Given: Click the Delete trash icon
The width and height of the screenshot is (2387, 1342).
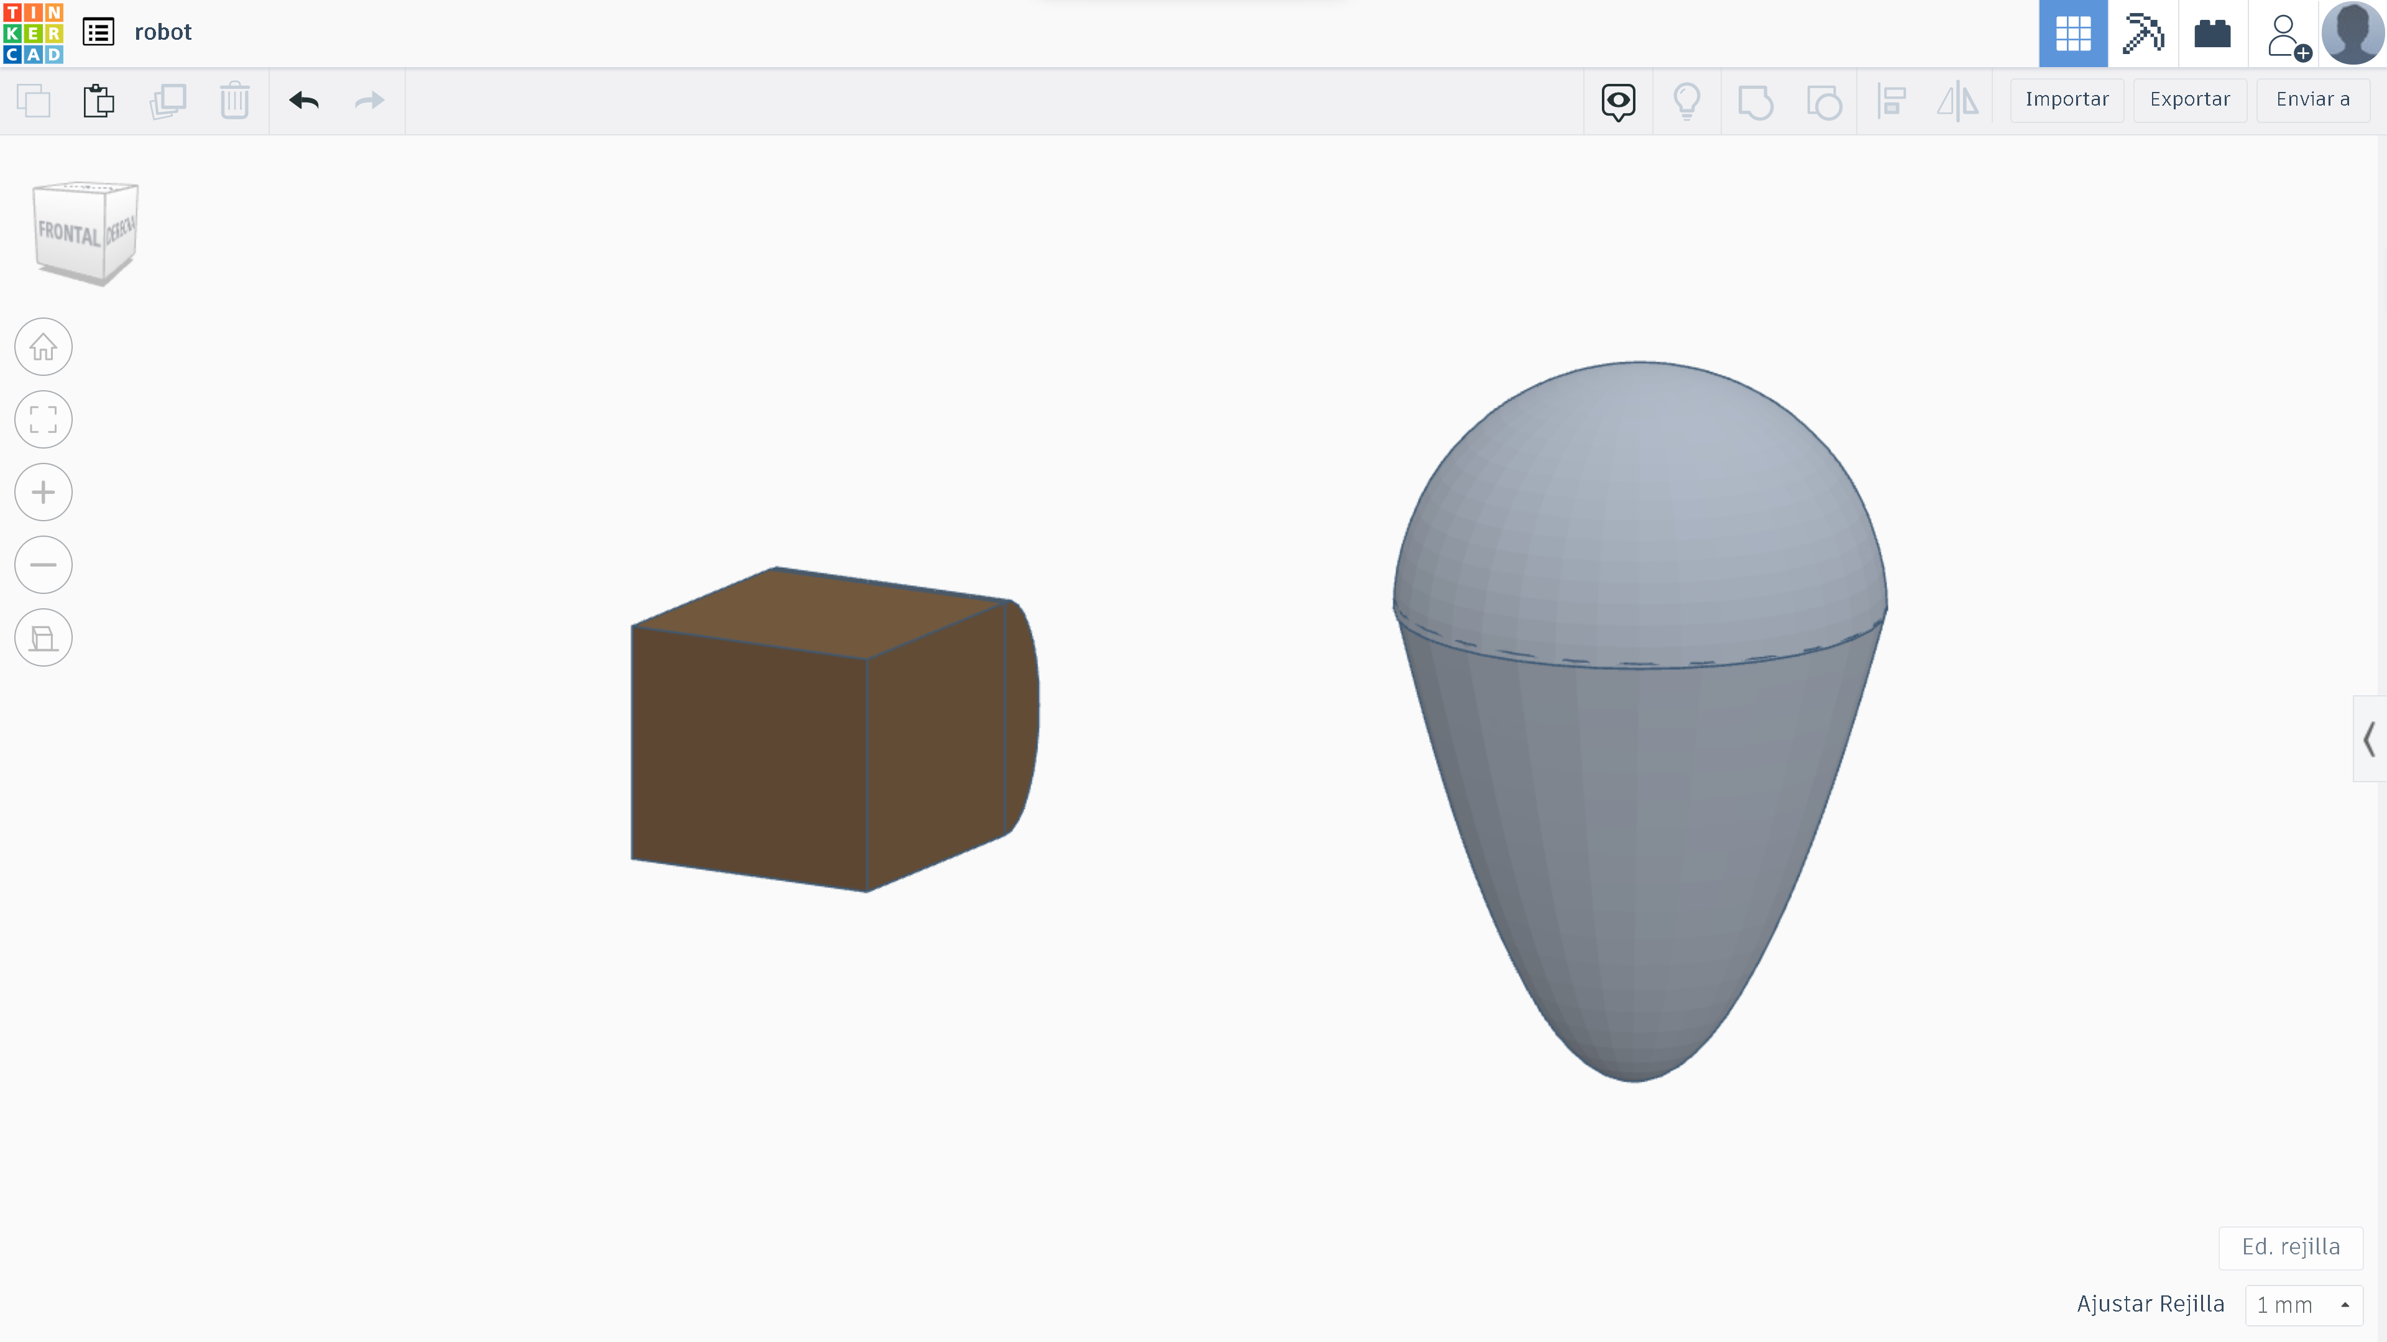Looking at the screenshot, I should tap(236, 101).
